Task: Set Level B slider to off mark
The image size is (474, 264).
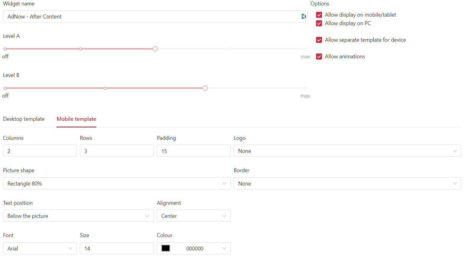Action: (5, 88)
